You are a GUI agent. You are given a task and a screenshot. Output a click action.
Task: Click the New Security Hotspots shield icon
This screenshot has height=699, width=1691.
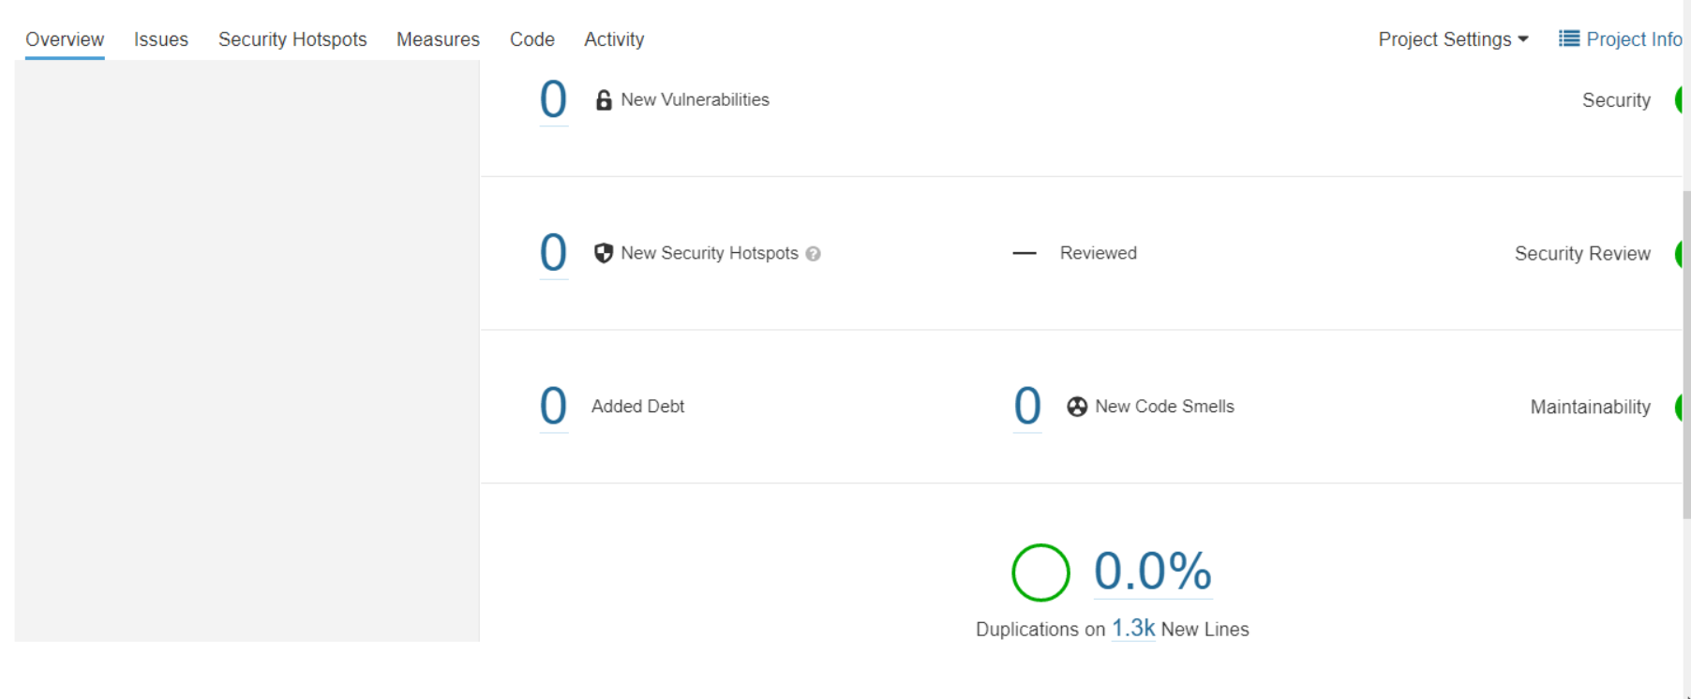coord(604,253)
